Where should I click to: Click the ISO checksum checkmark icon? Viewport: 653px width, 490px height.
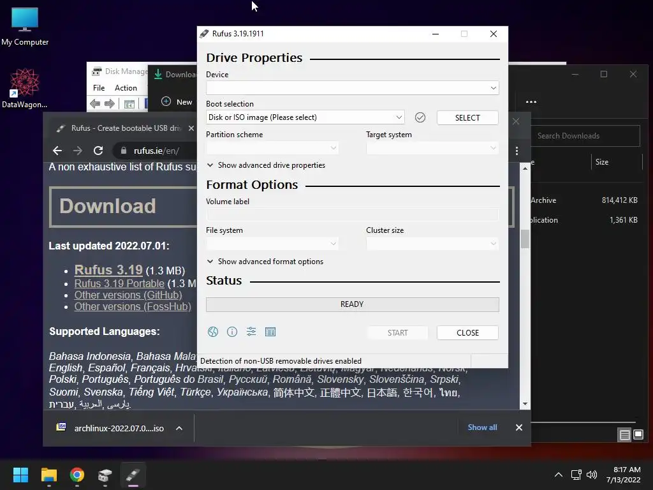point(420,117)
